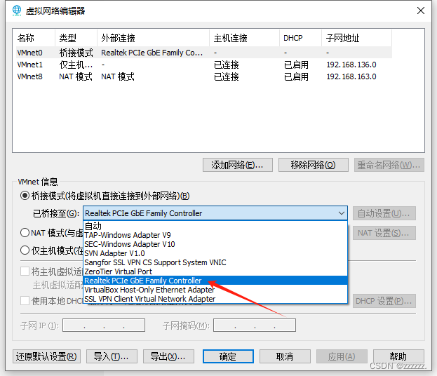Click subnet address 192.168.163.0
The image size is (437, 376).
coord(351,76)
